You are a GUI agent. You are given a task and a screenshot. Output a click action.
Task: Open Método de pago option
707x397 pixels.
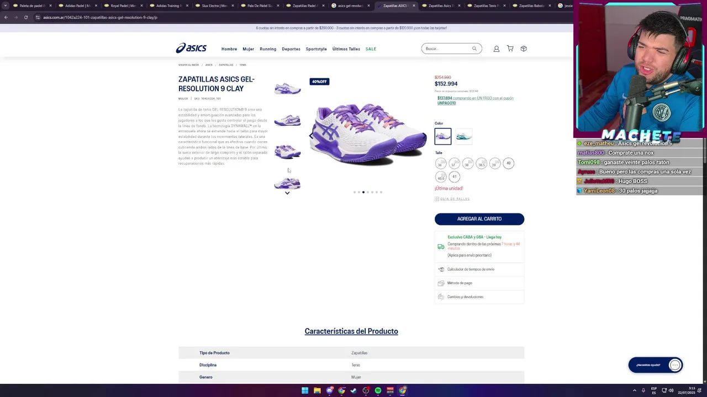point(479,283)
